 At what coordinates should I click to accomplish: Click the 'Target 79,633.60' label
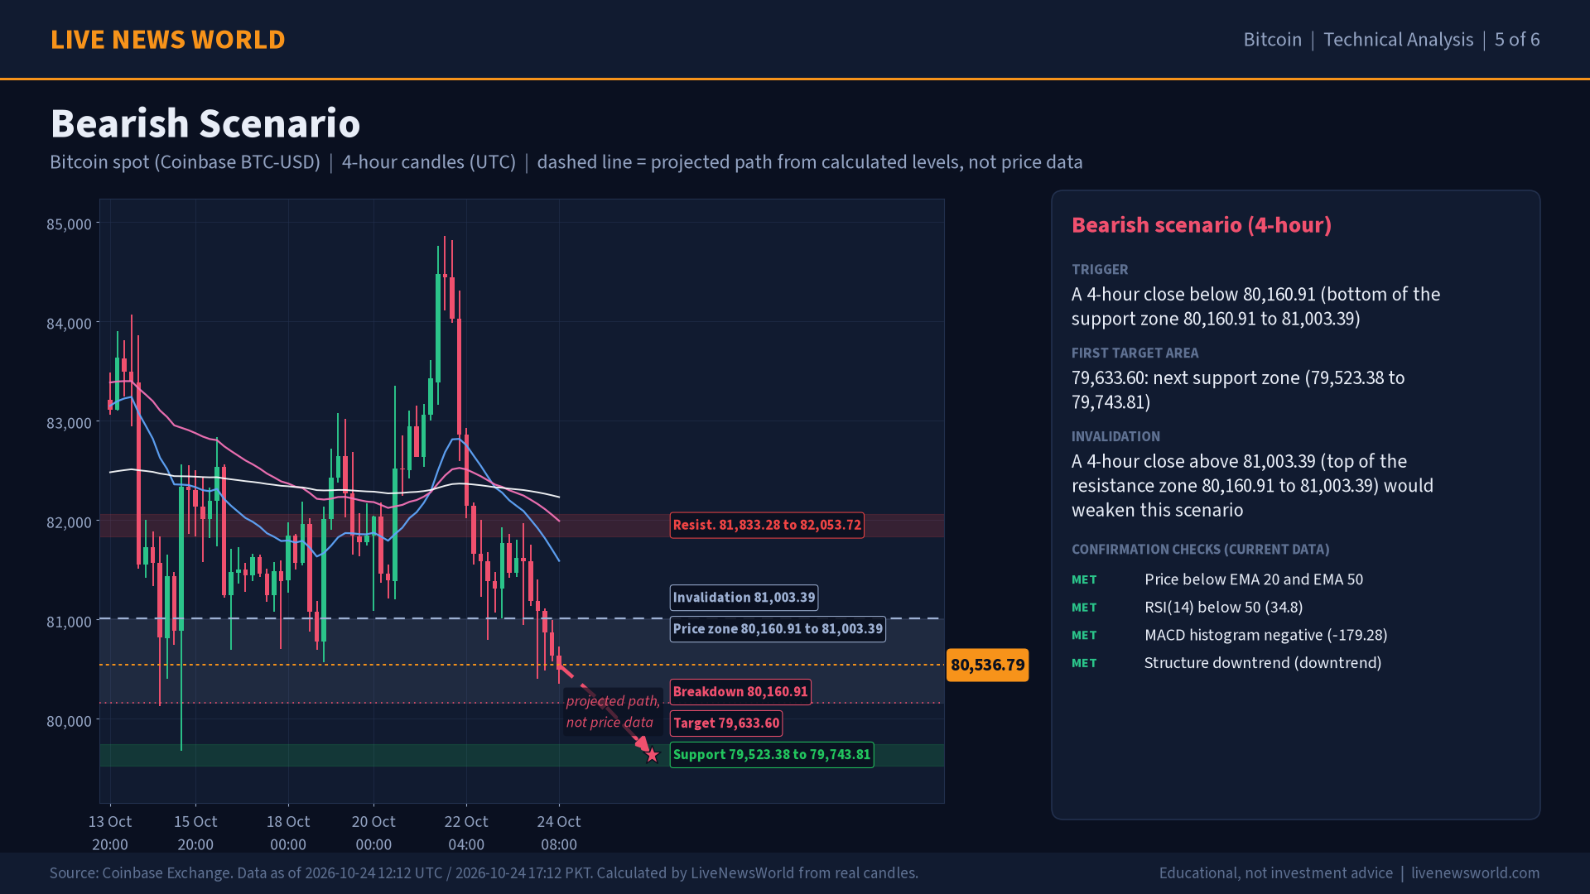(x=726, y=723)
